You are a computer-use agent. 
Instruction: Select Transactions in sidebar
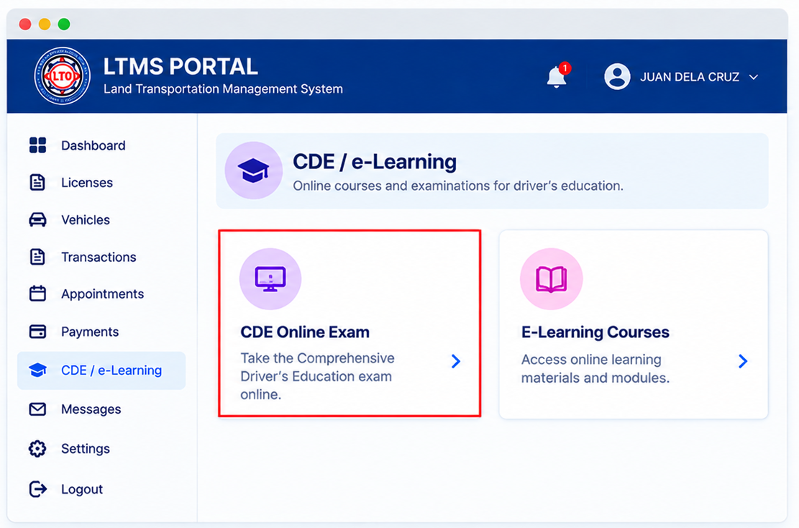(x=99, y=257)
